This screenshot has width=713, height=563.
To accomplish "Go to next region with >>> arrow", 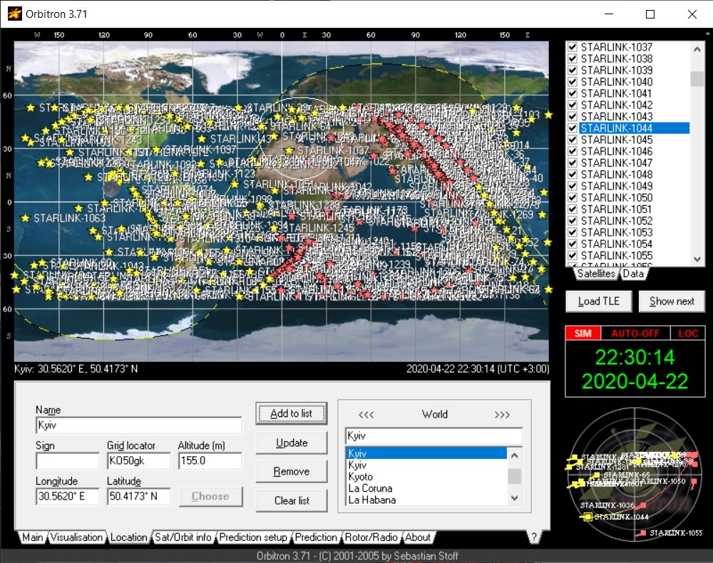I will click(x=502, y=415).
